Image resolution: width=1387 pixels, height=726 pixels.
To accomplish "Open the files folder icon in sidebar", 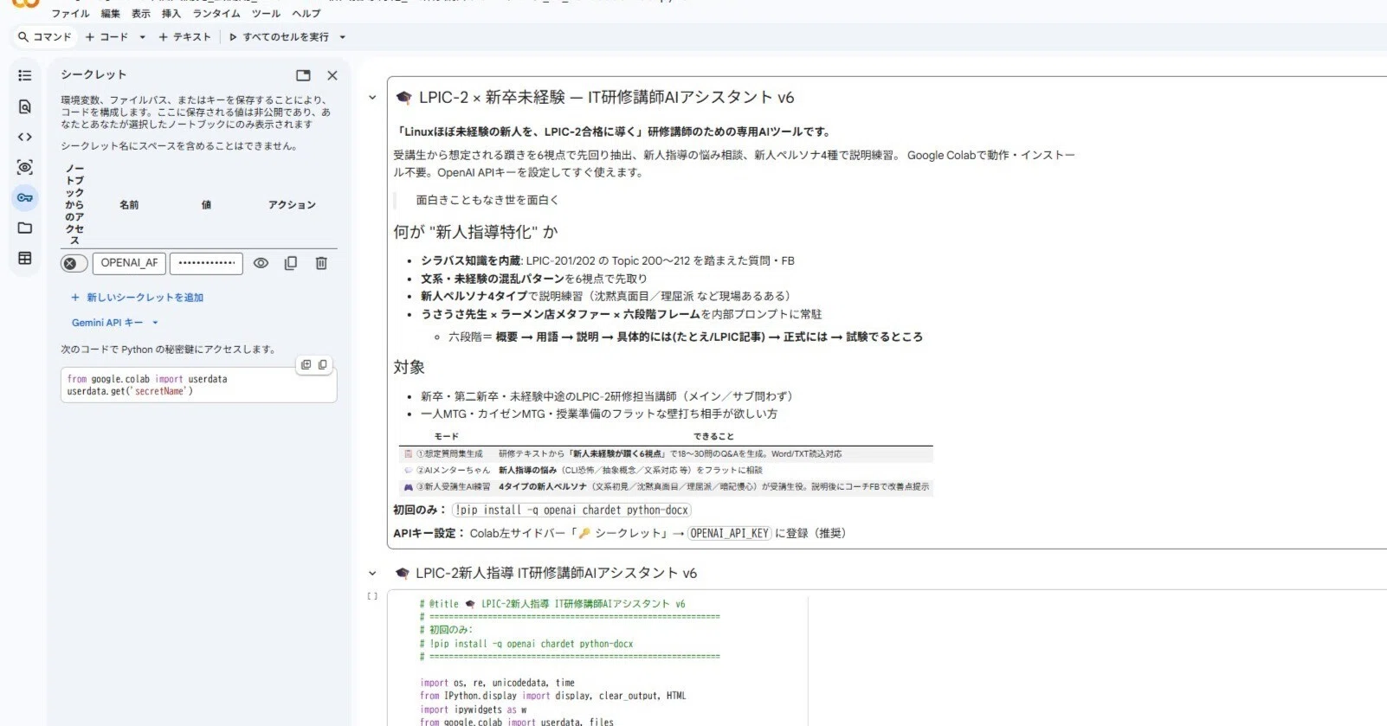I will point(25,228).
